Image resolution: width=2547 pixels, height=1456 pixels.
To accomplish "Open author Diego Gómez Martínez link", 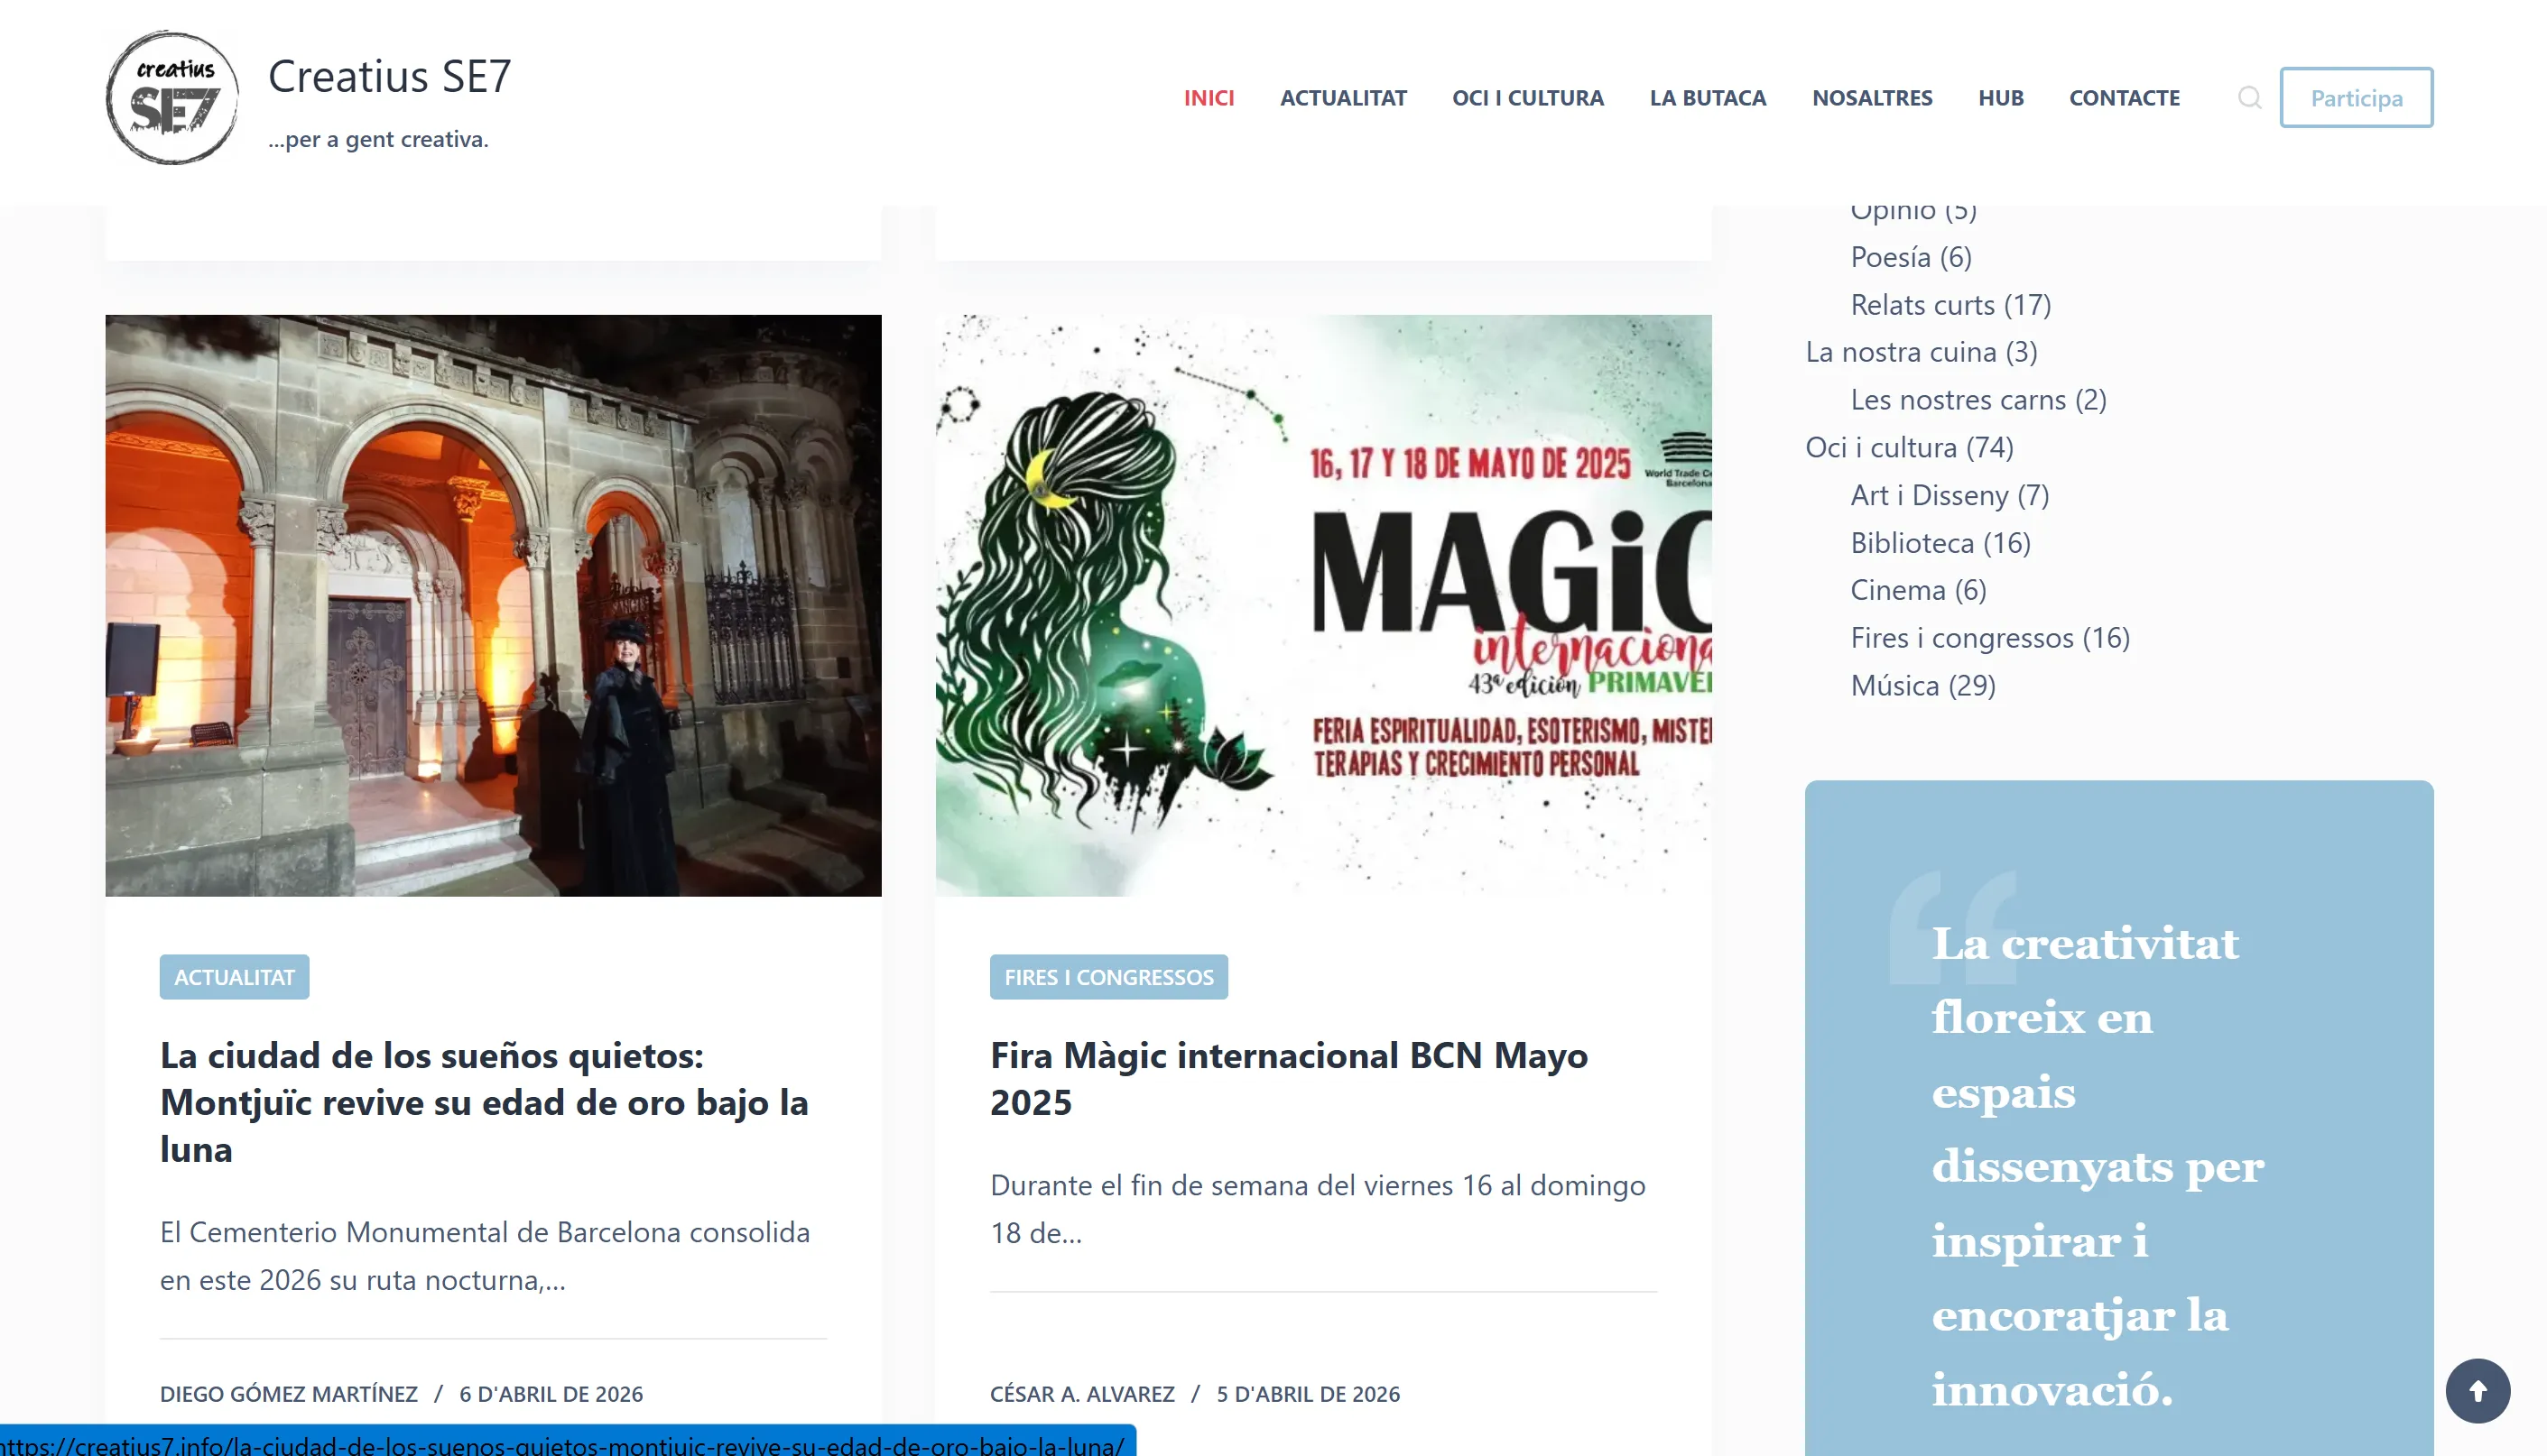I will point(288,1393).
